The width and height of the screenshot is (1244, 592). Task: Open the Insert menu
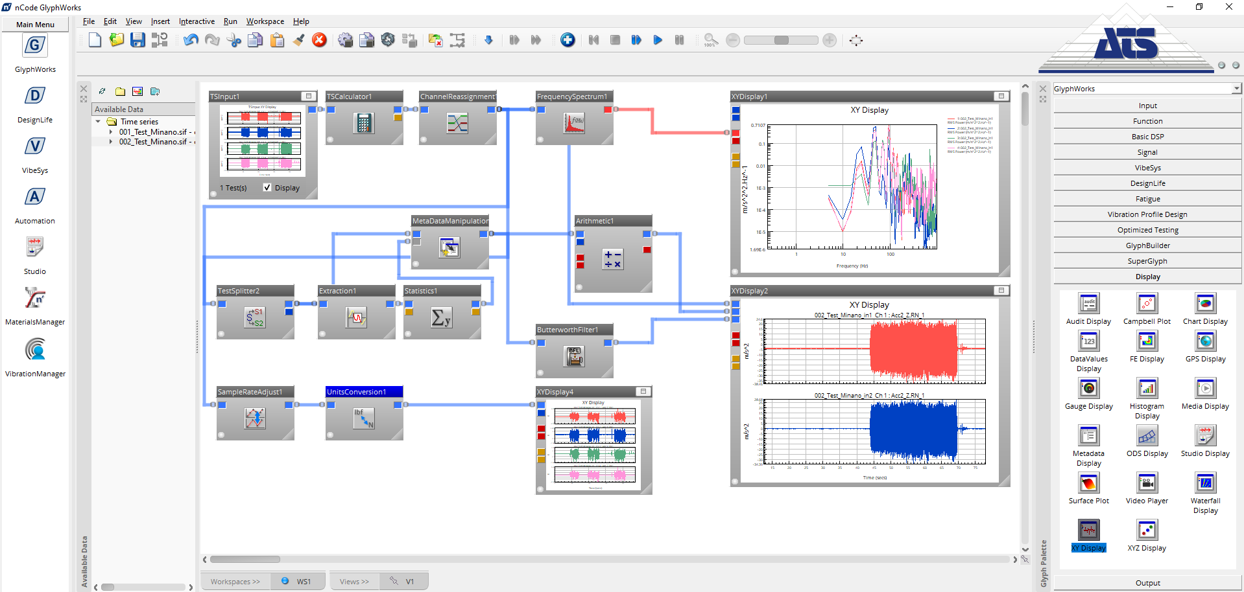coord(160,21)
